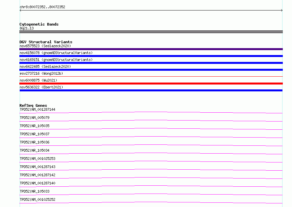Open the TPD52|NM_001025252 transcript label
Viewport: 292px width, 207px height.
(37, 199)
